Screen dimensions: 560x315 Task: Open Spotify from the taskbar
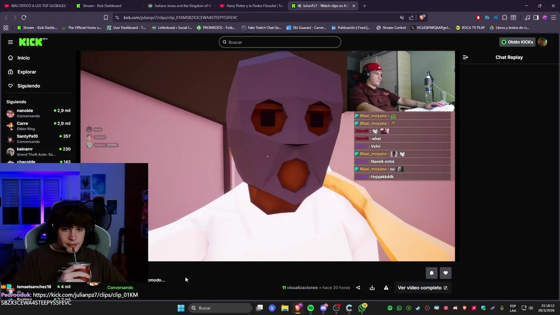click(311, 308)
